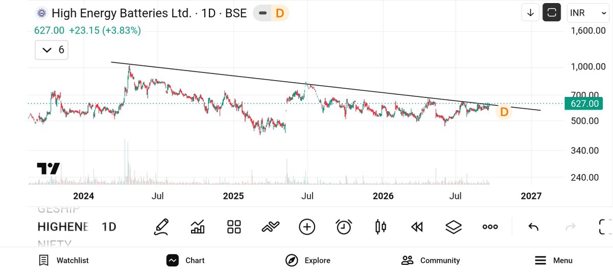Click the 2025 label on time axis

pos(233,196)
